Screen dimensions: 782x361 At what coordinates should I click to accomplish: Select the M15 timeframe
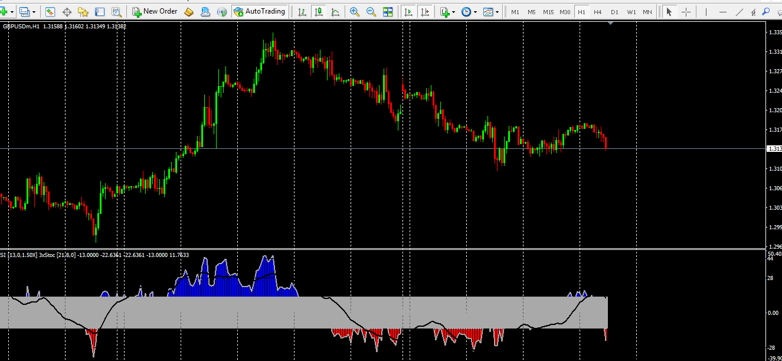pos(548,12)
